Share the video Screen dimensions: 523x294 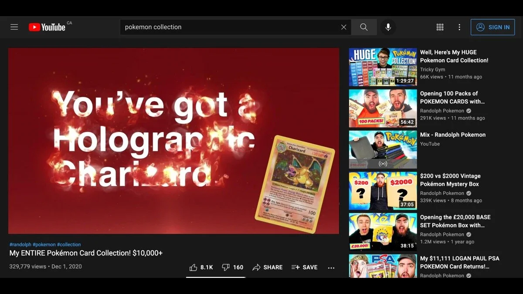click(x=268, y=267)
